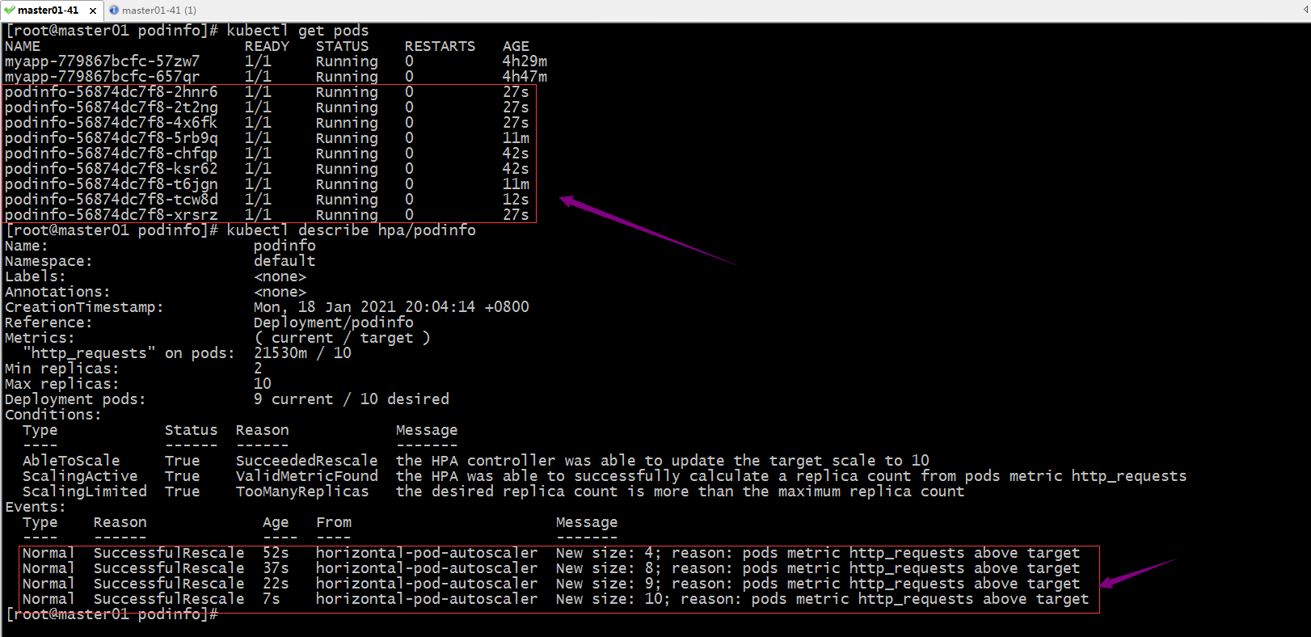Click the final shell prompt line
Image resolution: width=1311 pixels, height=637 pixels.
pyautogui.click(x=112, y=614)
